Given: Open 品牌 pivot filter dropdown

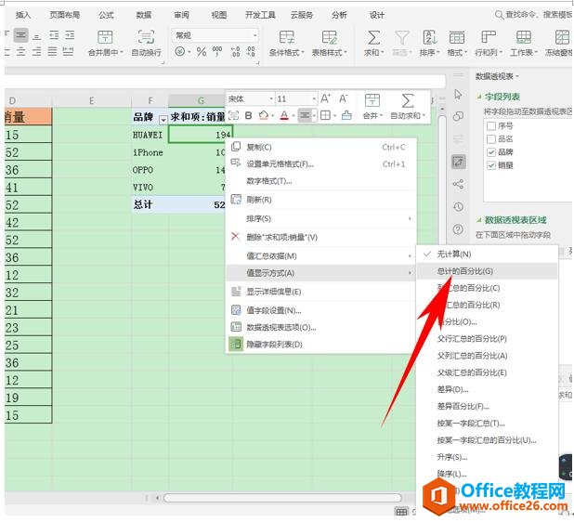Looking at the screenshot, I should (163, 119).
